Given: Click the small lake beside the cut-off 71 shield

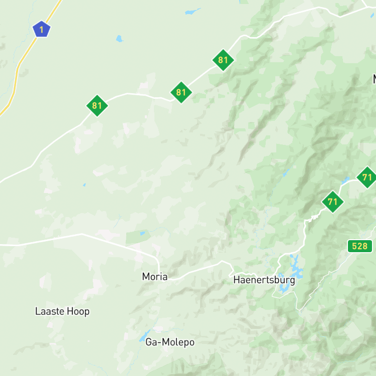Looking at the screenshot, I should [345, 180].
